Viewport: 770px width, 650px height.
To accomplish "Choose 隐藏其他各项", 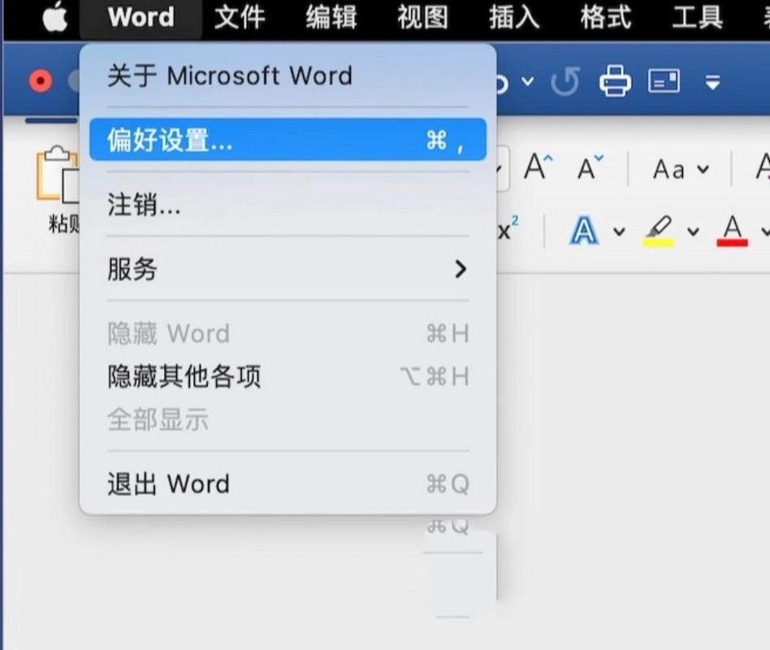I will tap(288, 377).
